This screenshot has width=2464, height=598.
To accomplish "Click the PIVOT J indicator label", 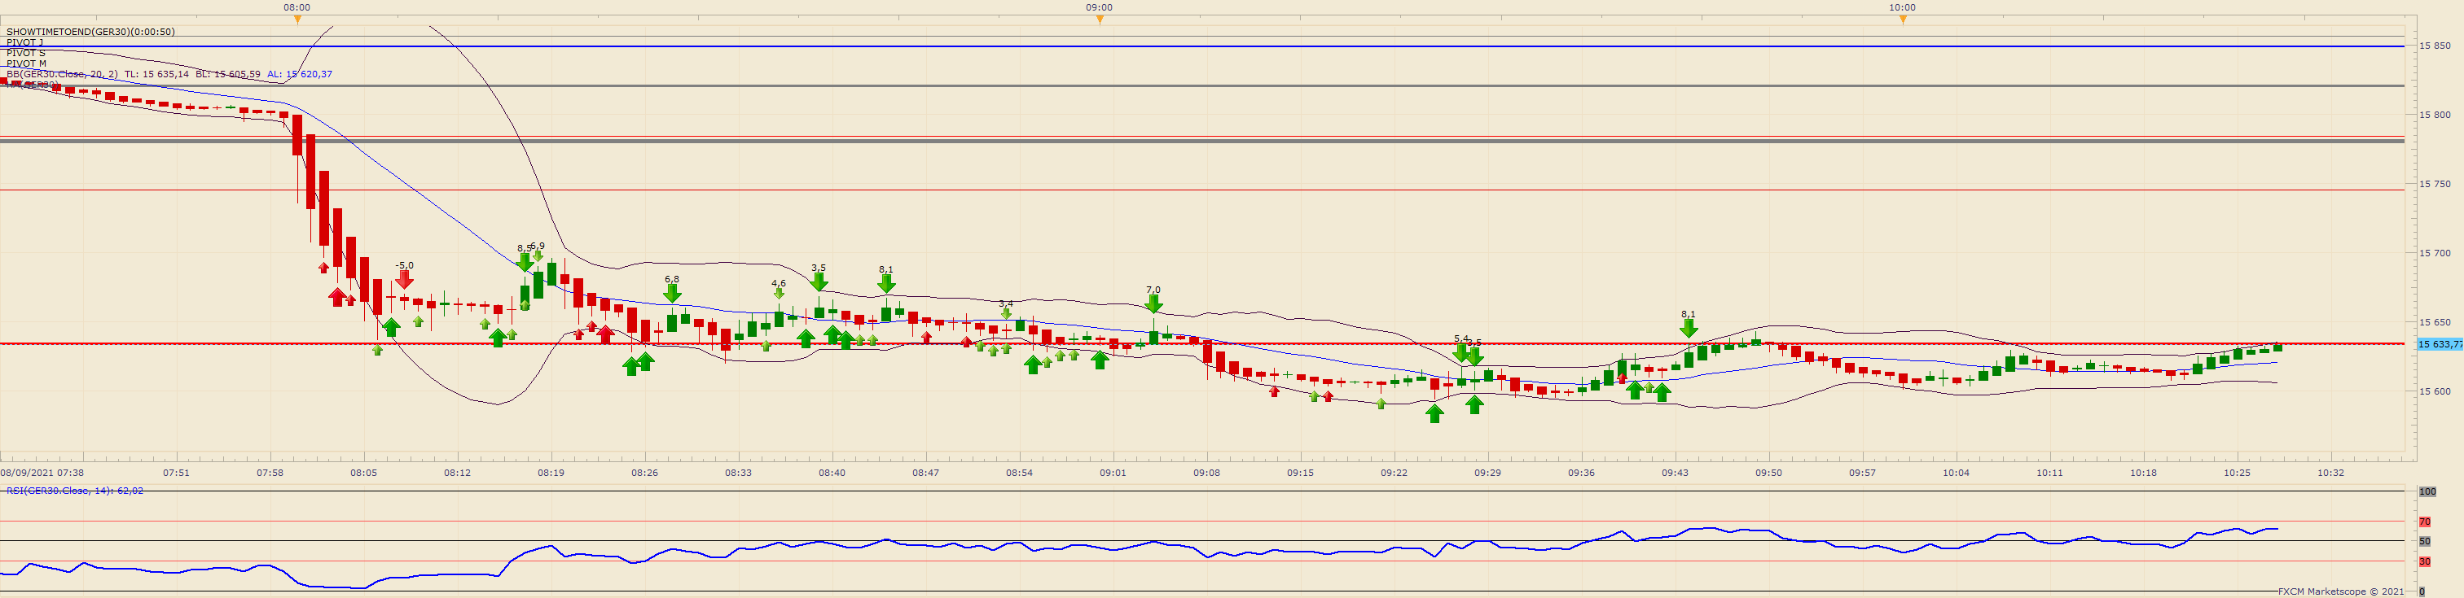I will 25,42.
